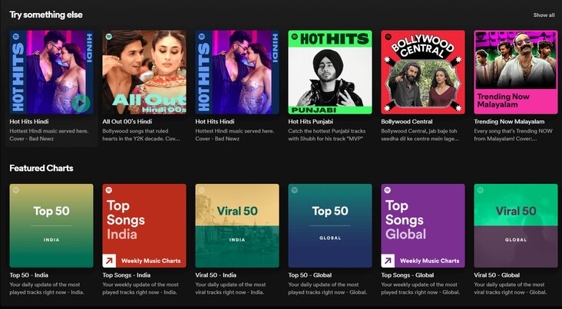Click the "Viral 50 - Global" title
The width and height of the screenshot is (562, 309).
pos(497,275)
